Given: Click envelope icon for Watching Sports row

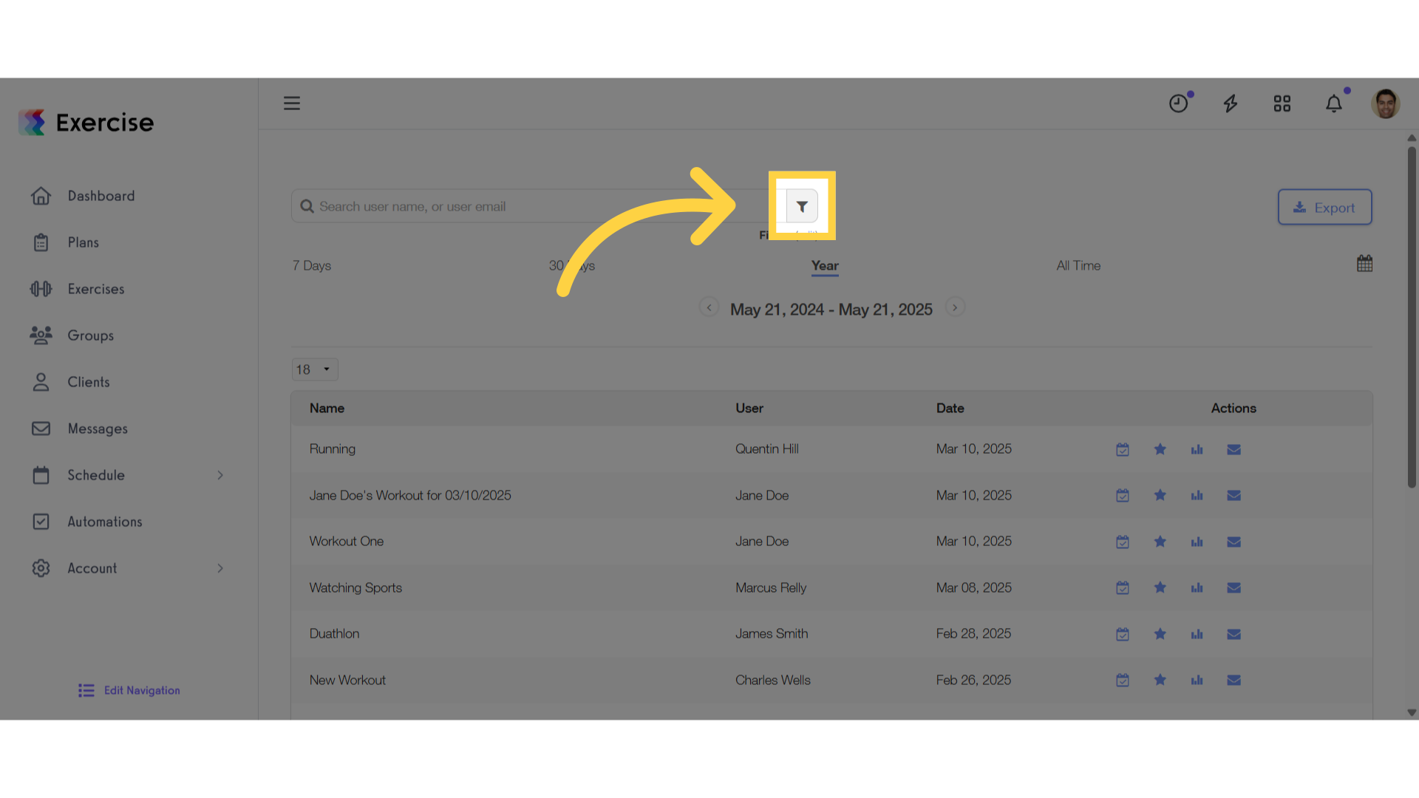Looking at the screenshot, I should click(1234, 588).
